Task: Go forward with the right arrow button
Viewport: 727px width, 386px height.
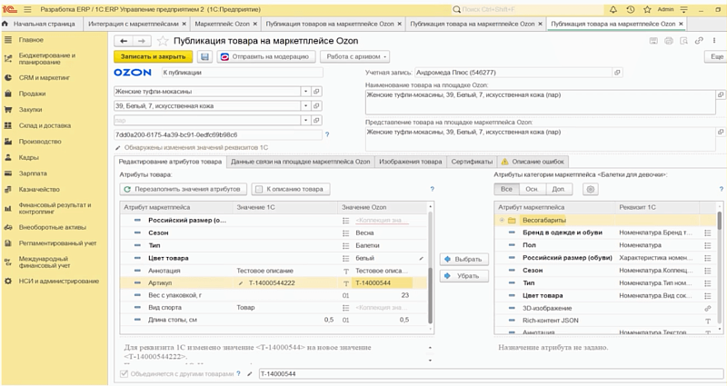Action: point(142,41)
